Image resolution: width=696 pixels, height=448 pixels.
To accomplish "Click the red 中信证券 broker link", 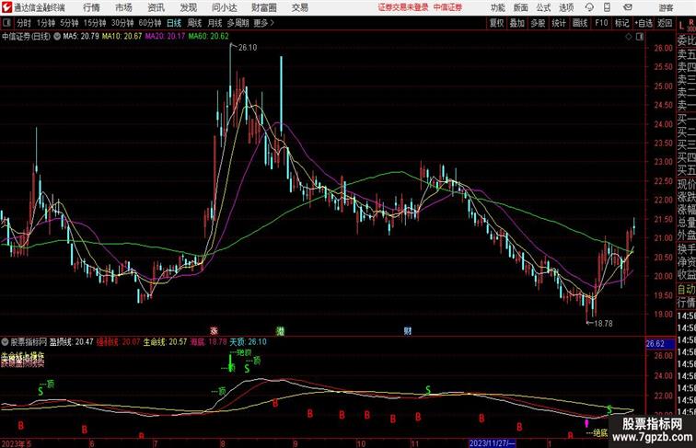I will 447,7.
